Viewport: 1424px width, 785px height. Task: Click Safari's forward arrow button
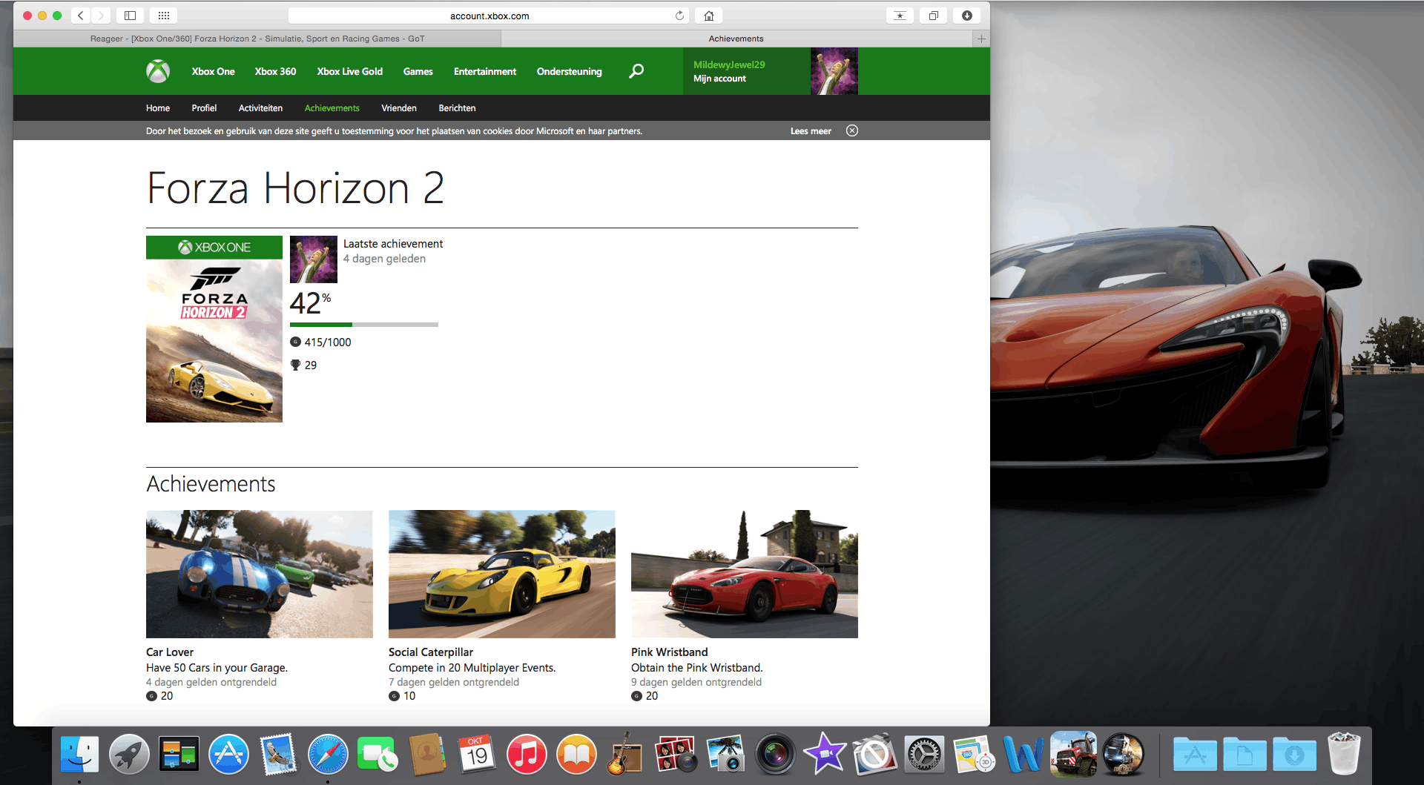[101, 16]
